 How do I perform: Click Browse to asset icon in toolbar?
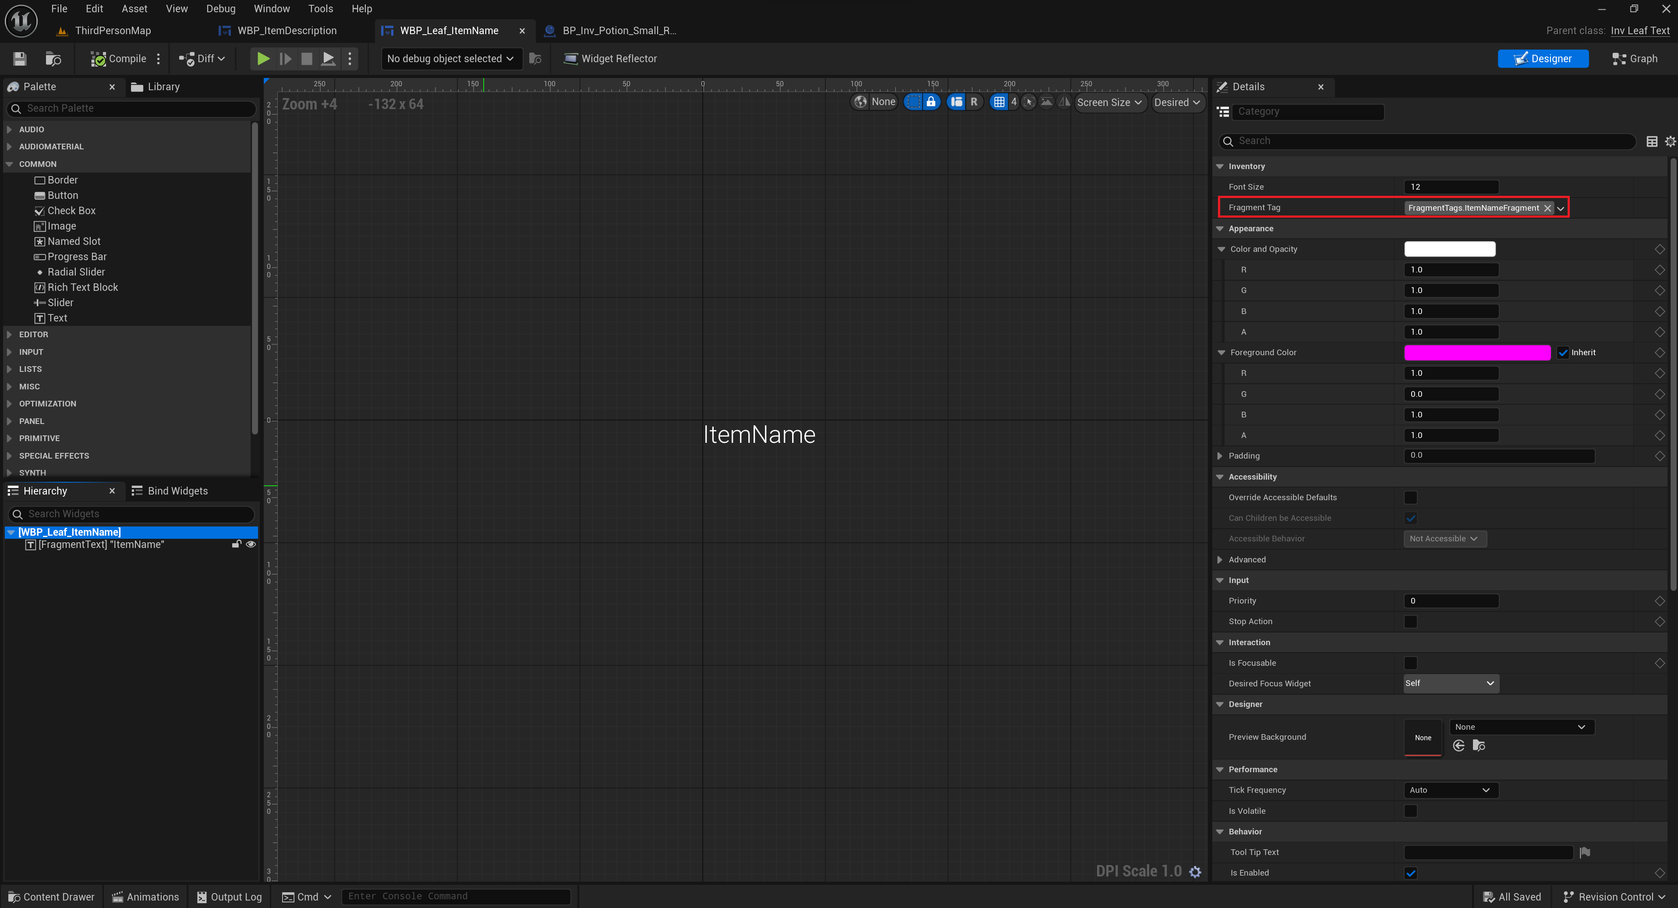53,59
